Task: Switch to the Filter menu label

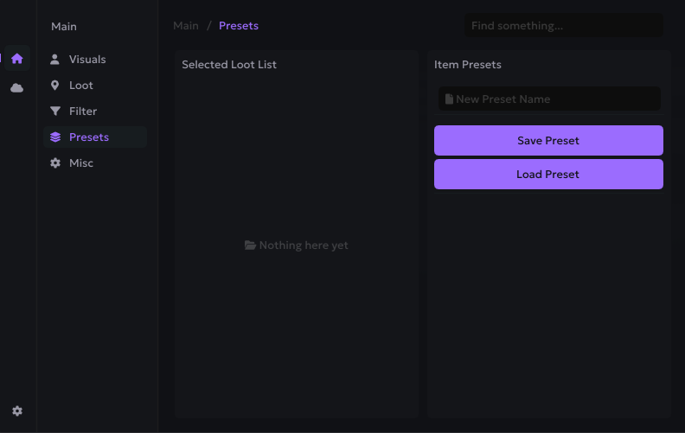Action: (83, 111)
